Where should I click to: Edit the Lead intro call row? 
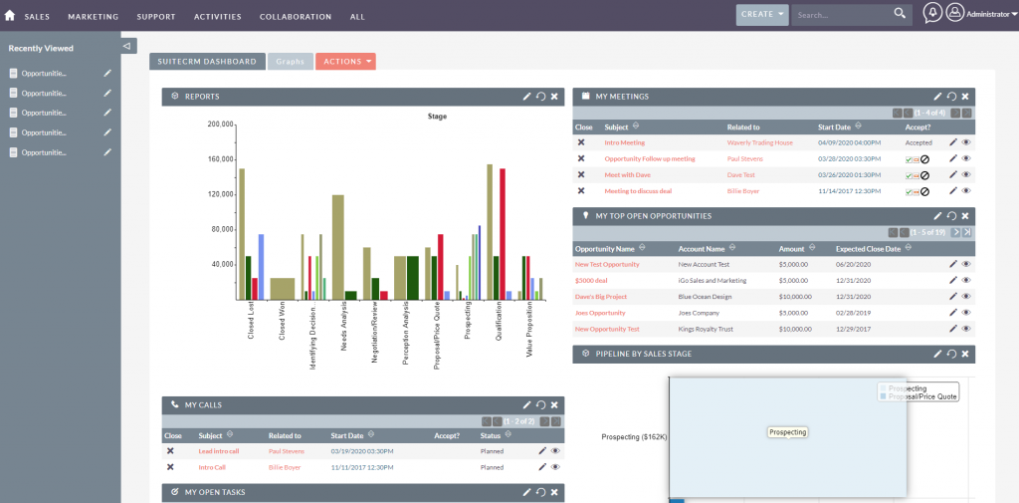(x=542, y=450)
